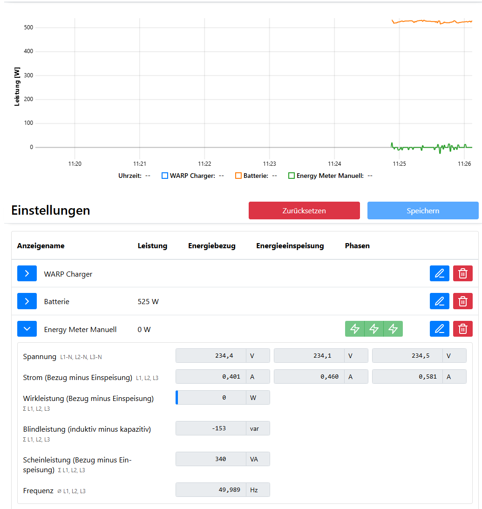Viewport: 482px width, 509px height.
Task: Edit the WARP Charger meter entry
Action: 439,274
